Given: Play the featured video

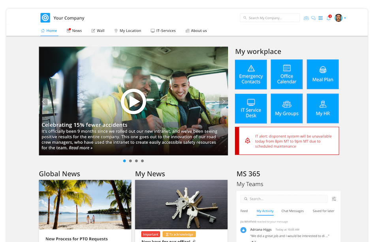Looking at the screenshot, I should [x=133, y=102].
